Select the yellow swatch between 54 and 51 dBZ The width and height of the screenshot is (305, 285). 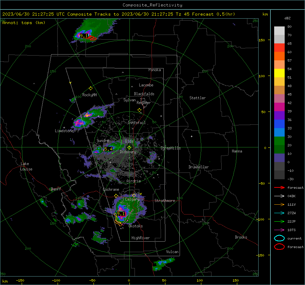pos(279,73)
